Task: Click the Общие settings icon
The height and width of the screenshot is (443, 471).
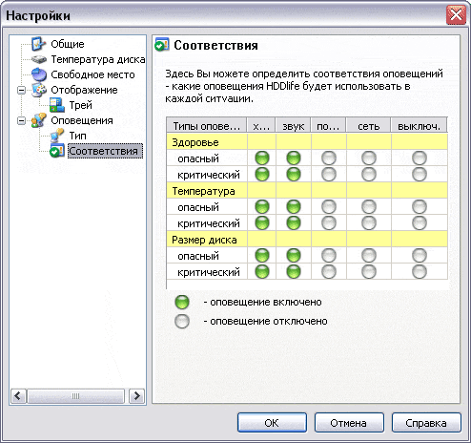Action: (39, 44)
